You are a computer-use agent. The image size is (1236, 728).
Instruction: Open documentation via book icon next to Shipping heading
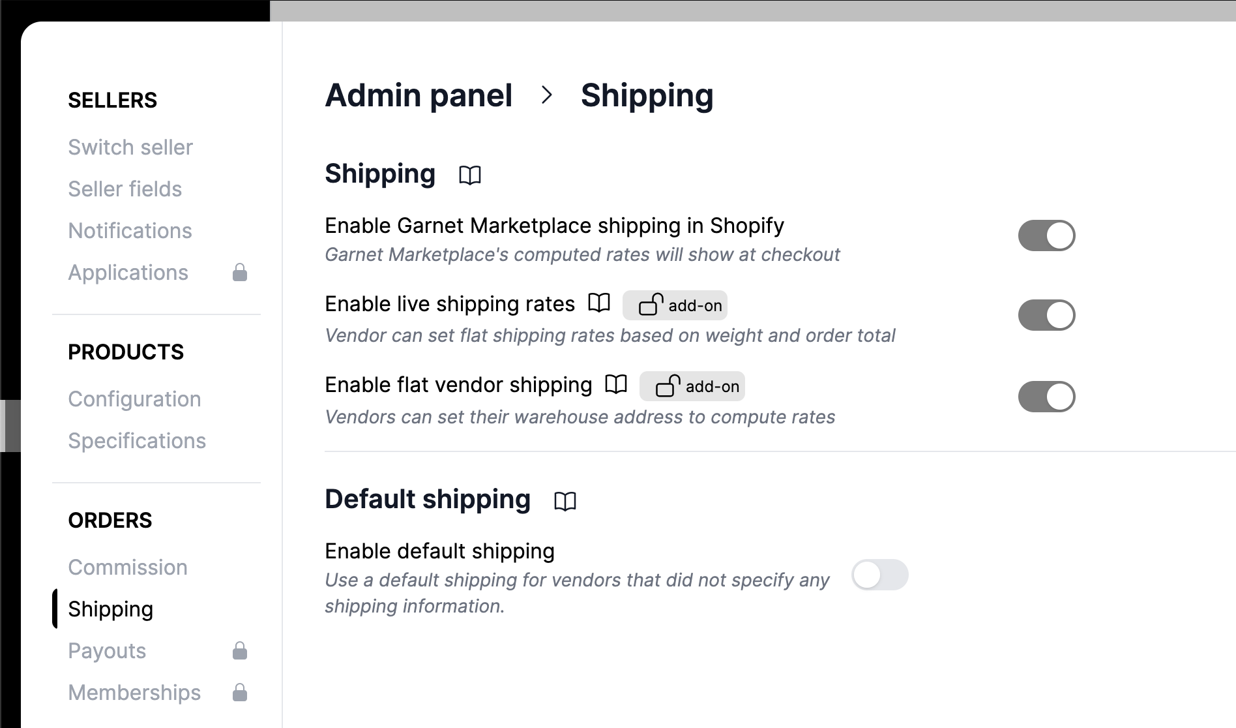tap(471, 175)
